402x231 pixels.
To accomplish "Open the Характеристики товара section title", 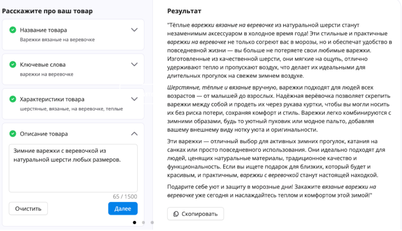I will point(51,99).
